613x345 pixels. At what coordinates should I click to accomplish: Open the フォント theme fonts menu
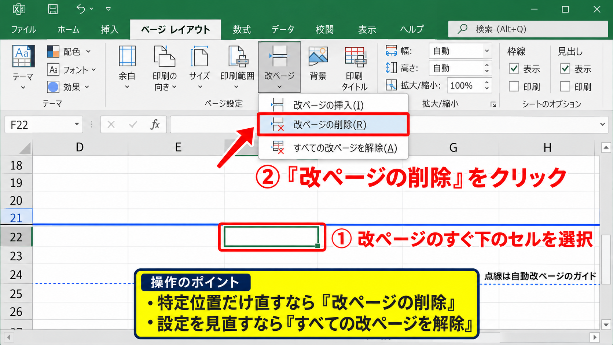click(x=71, y=70)
